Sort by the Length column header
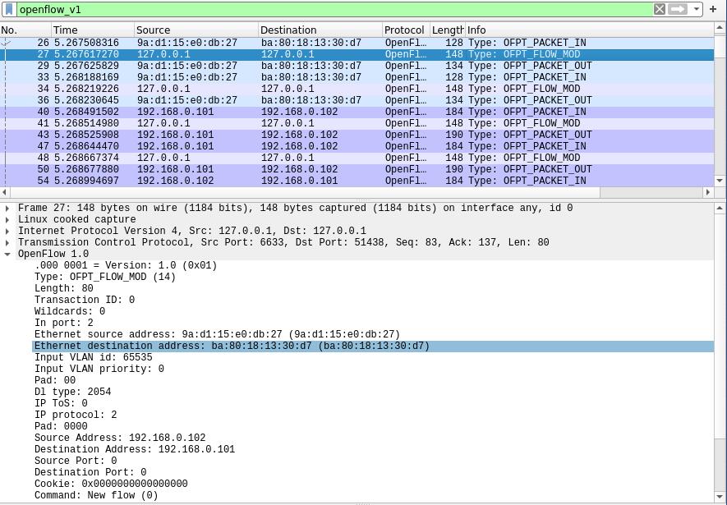This screenshot has width=727, height=505. pos(448,30)
